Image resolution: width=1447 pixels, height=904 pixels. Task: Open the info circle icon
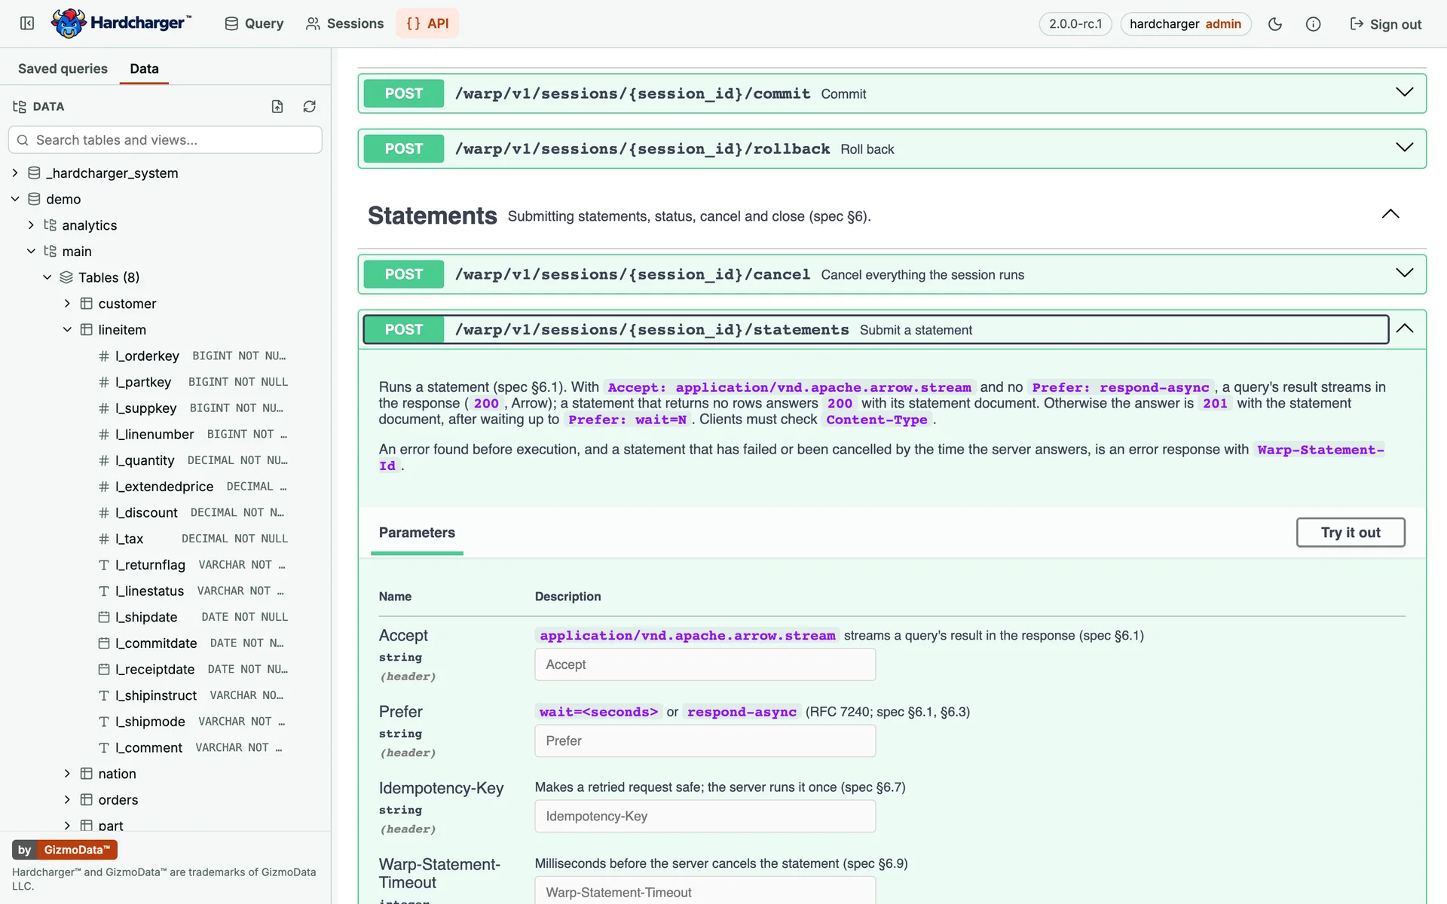click(1313, 24)
